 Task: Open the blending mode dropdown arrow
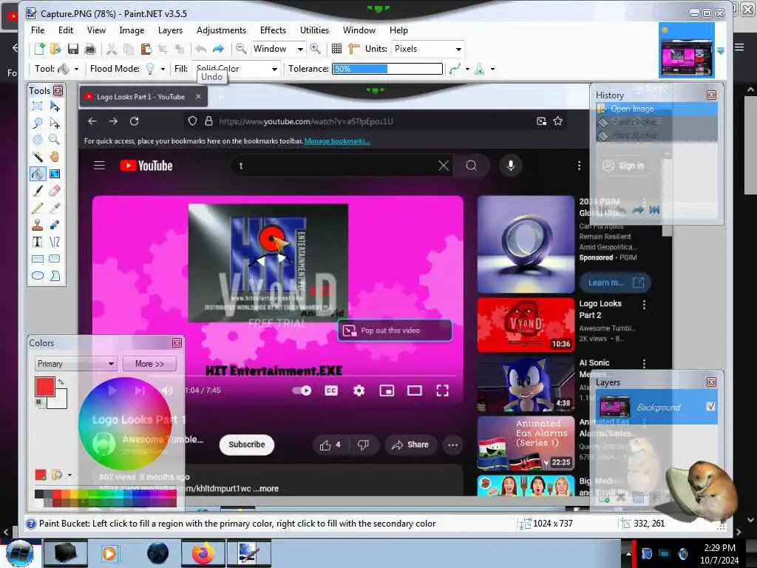pos(492,69)
